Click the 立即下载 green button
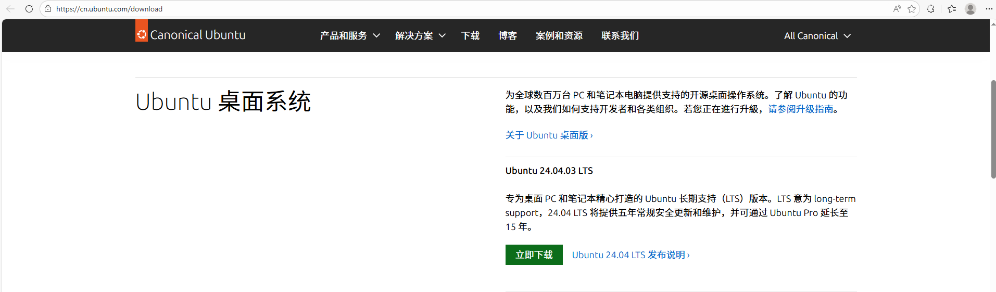The height and width of the screenshot is (292, 996). click(534, 255)
